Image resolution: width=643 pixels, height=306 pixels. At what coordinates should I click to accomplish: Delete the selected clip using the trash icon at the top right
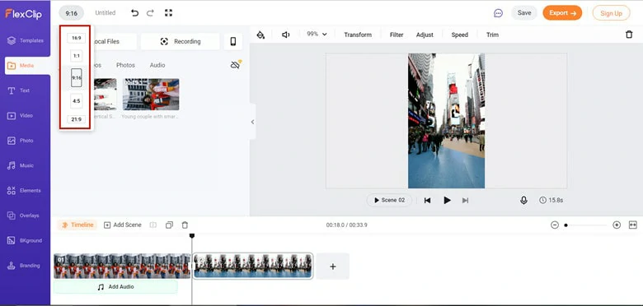coord(629,35)
